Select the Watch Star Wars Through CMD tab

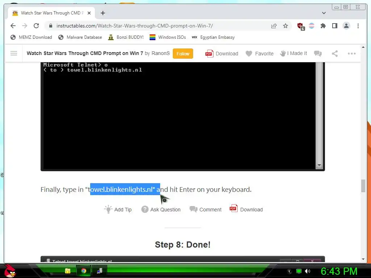coord(51,13)
